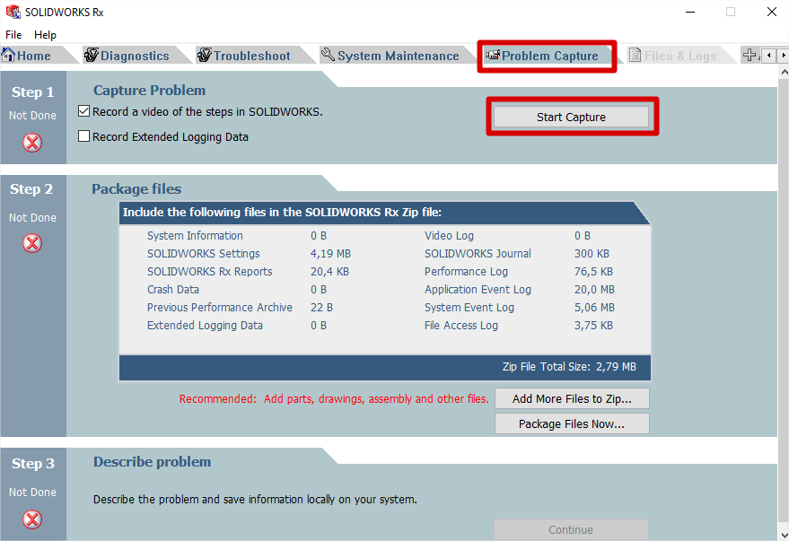
Task: Click the System Maintenance wrench icon
Action: 328,56
